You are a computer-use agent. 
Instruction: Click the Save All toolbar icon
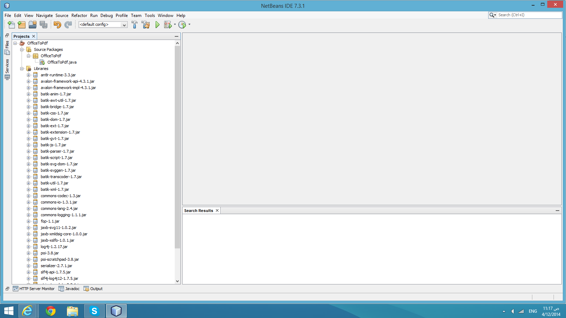click(44, 24)
